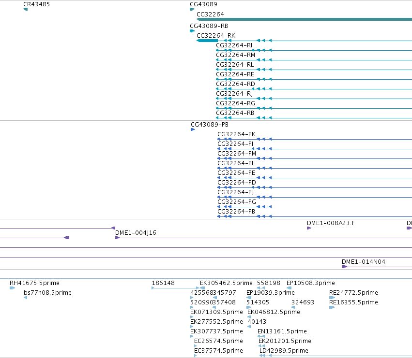Screen dimensions: 412x358
Task: Open the CG43089-RB transcript label
Action: click(x=209, y=26)
